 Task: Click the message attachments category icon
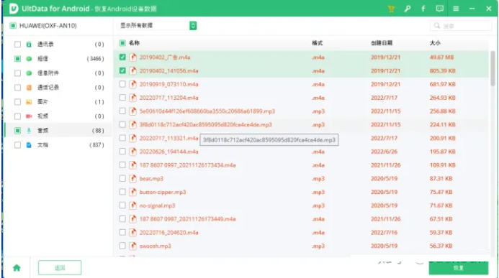pyautogui.click(x=29, y=73)
